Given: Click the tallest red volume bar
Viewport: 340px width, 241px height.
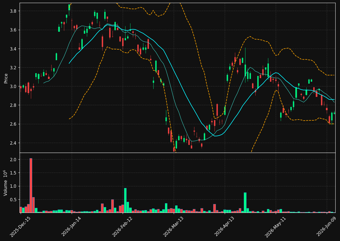Looking at the screenshot, I should pos(31,186).
